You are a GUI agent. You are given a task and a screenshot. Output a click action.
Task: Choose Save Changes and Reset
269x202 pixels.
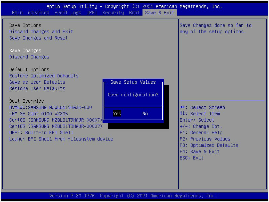click(x=38, y=38)
